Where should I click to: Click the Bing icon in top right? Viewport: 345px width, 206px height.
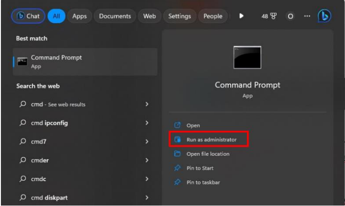324,16
